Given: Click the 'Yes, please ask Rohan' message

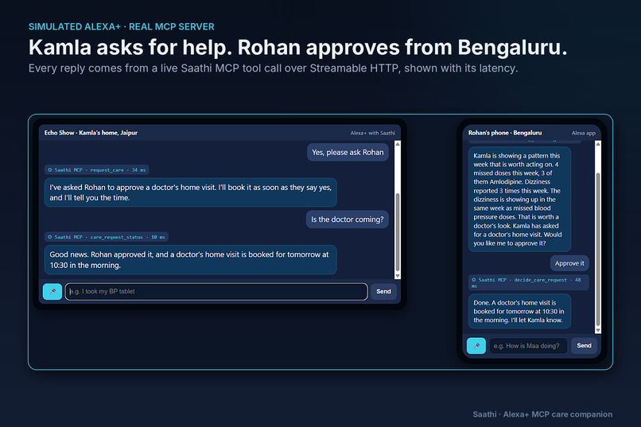Looking at the screenshot, I should click(x=348, y=153).
